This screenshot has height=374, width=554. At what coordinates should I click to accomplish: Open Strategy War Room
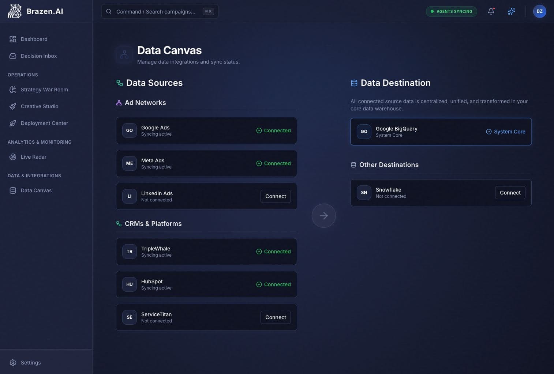pyautogui.click(x=46, y=90)
